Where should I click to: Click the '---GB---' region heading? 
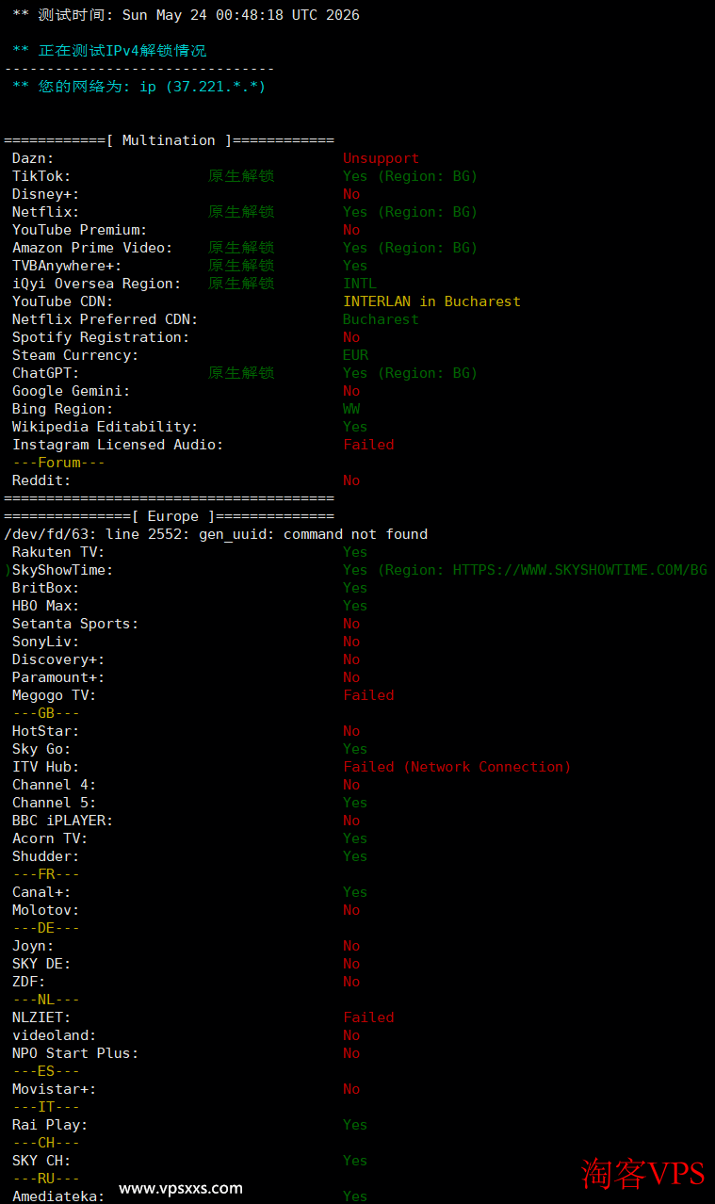tap(45, 713)
